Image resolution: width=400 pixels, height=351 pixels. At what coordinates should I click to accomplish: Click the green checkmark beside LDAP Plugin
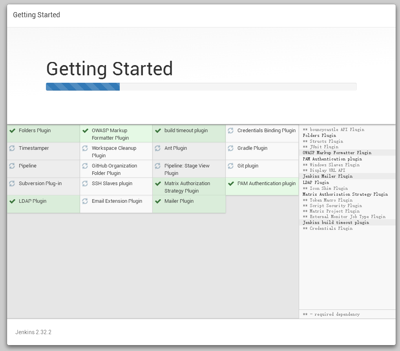[12, 201]
